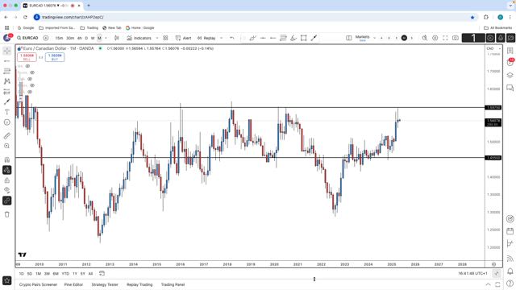
Task: Collapse the bottom panel with the chevron
Action: coord(488,284)
